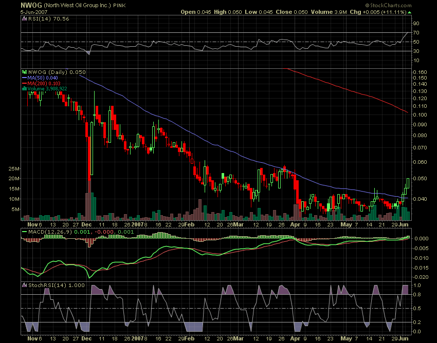
Task: Click the StochRSI(14) 1.000 label
Action: pos(57,285)
